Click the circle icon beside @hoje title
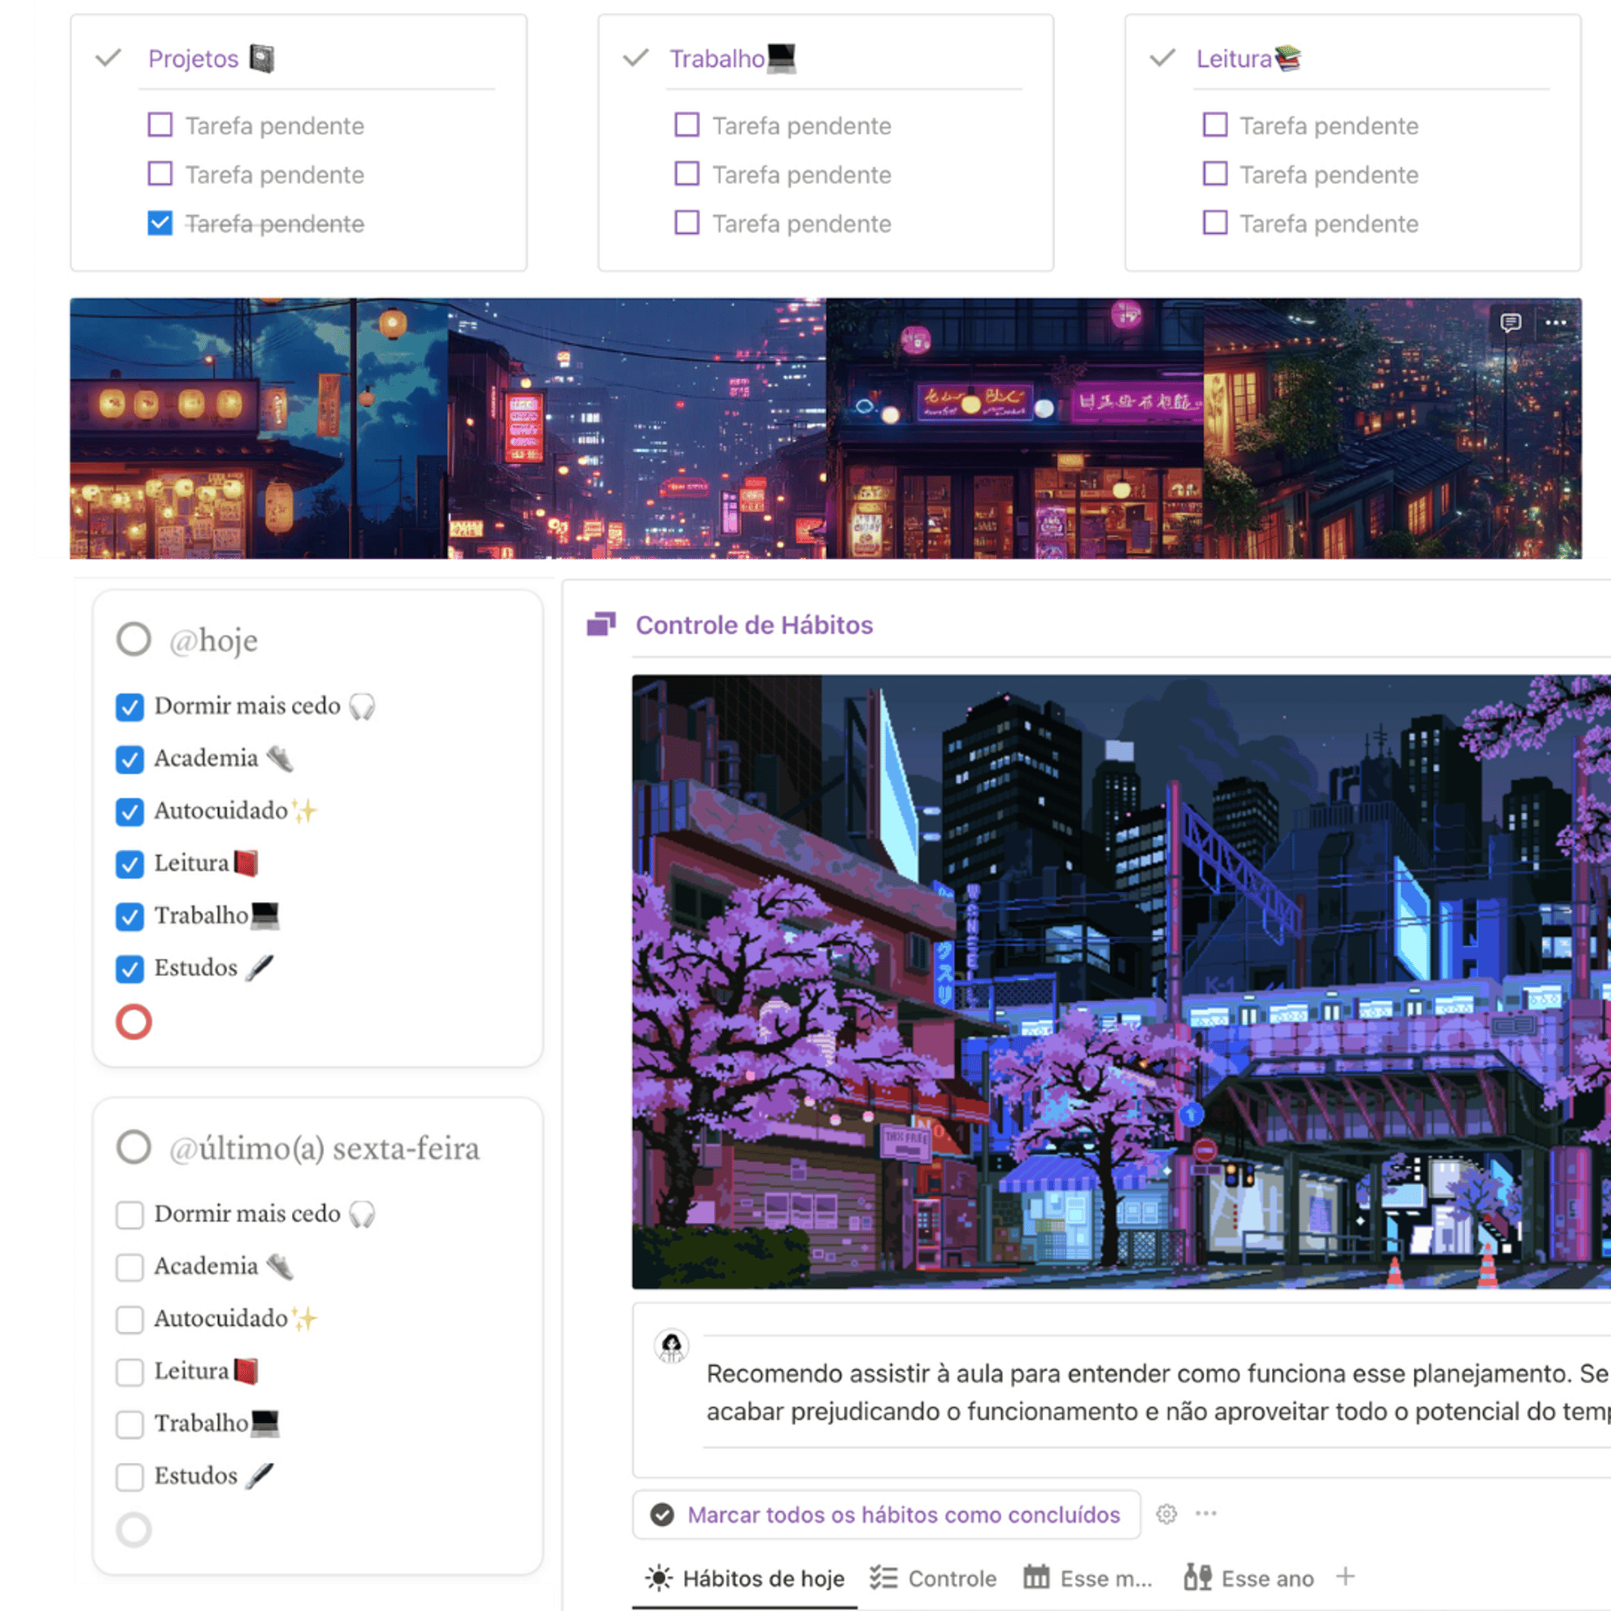The height and width of the screenshot is (1611, 1611). (x=133, y=639)
